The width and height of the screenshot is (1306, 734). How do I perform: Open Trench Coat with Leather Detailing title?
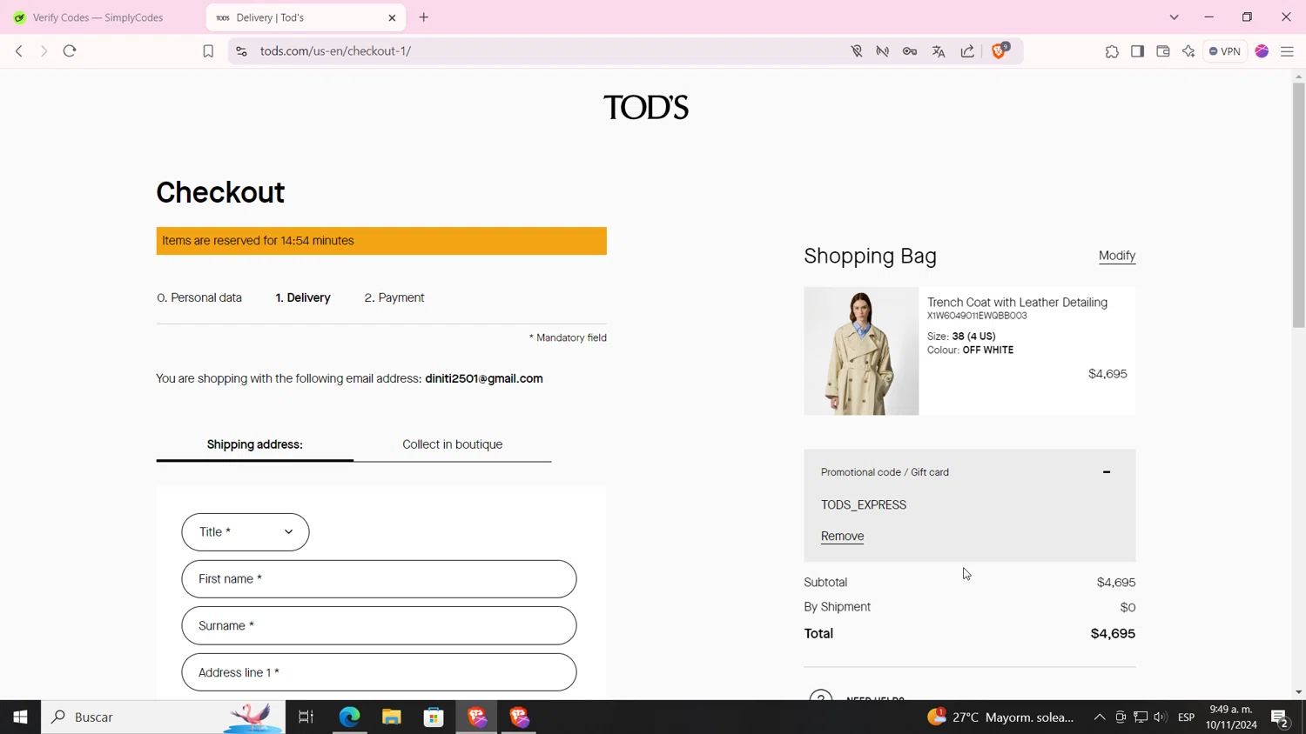coord(1017,303)
